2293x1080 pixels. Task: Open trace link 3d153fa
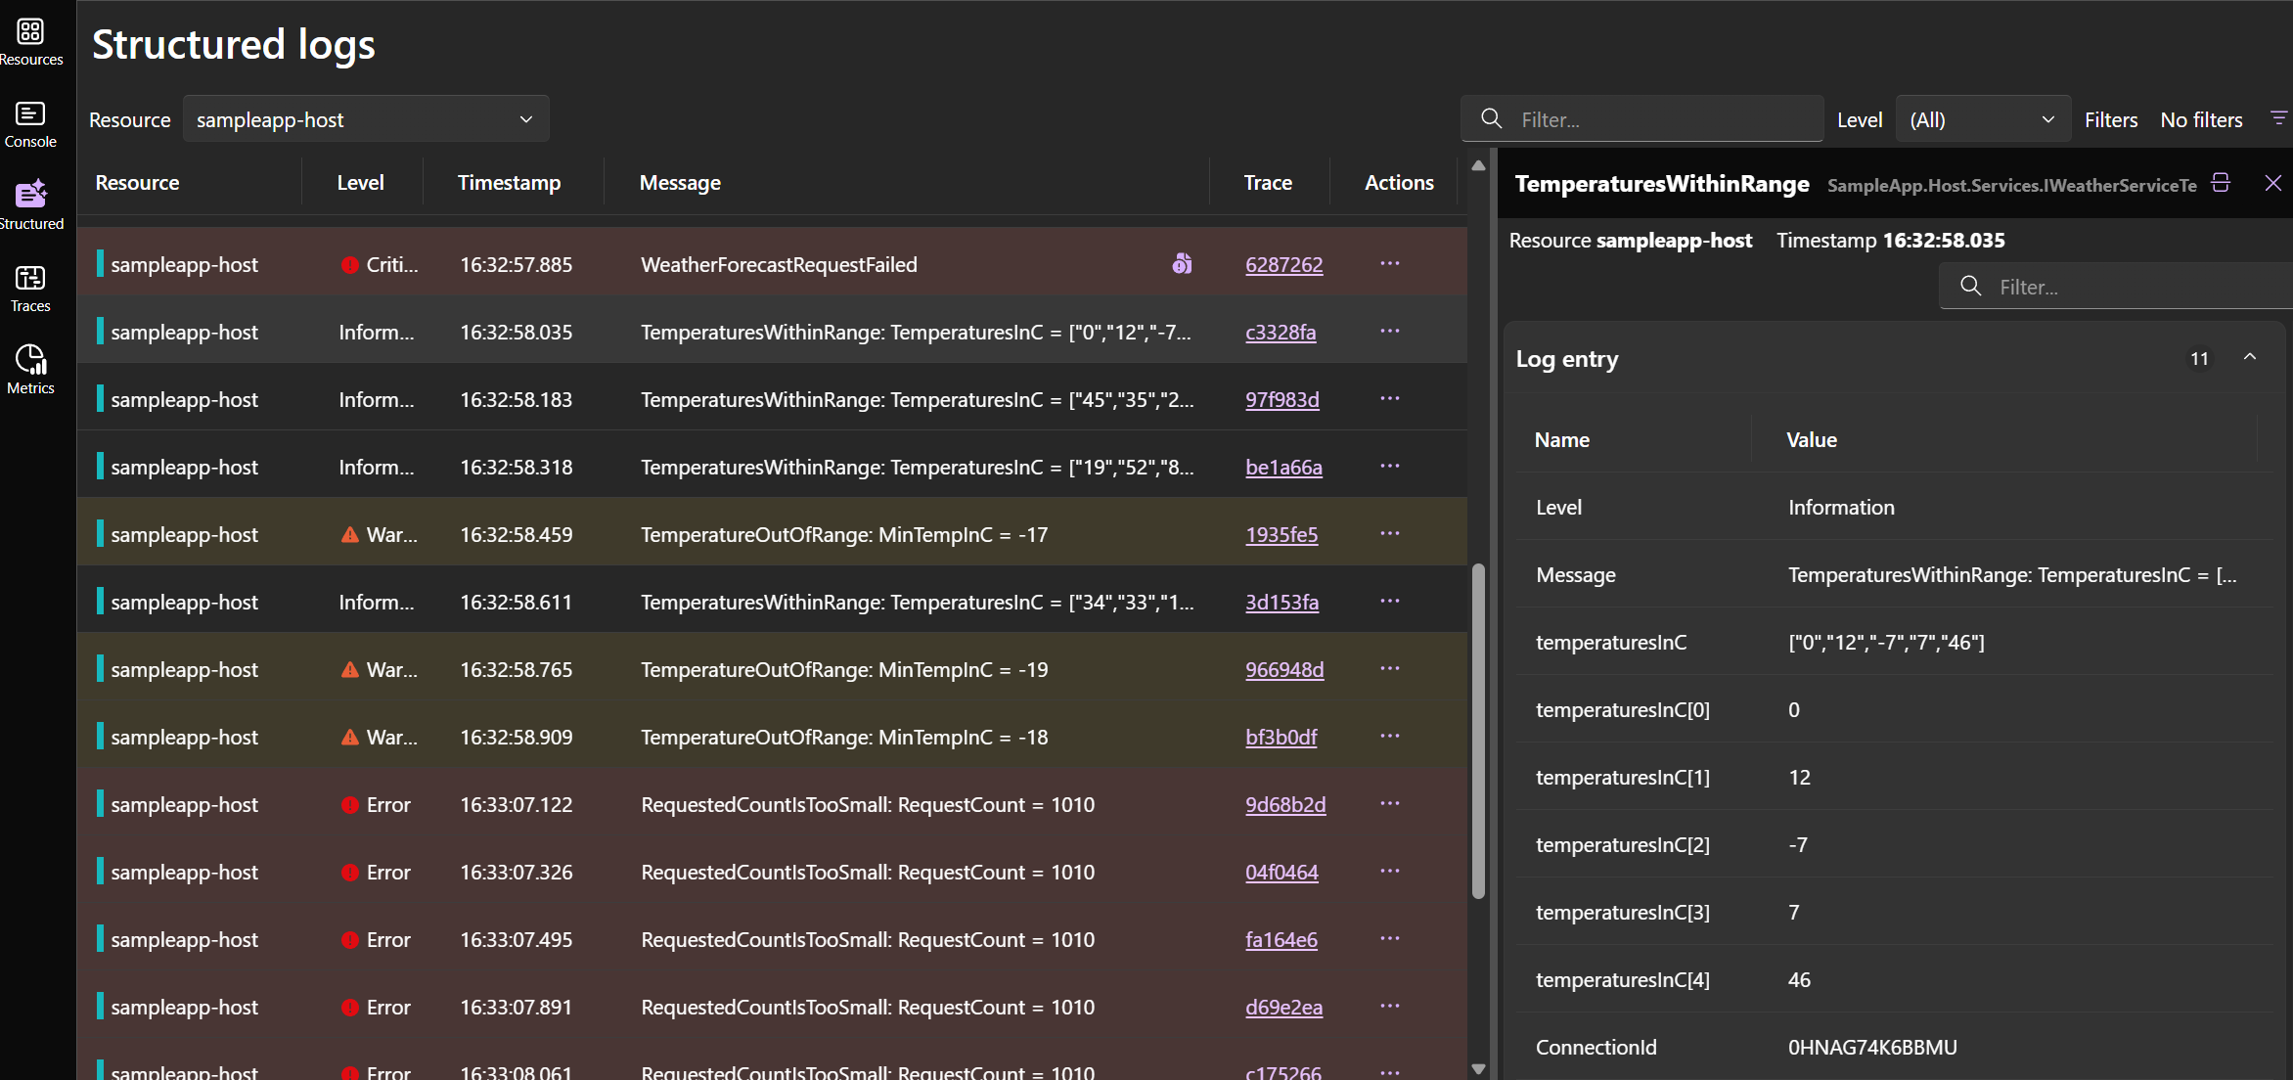click(x=1281, y=602)
